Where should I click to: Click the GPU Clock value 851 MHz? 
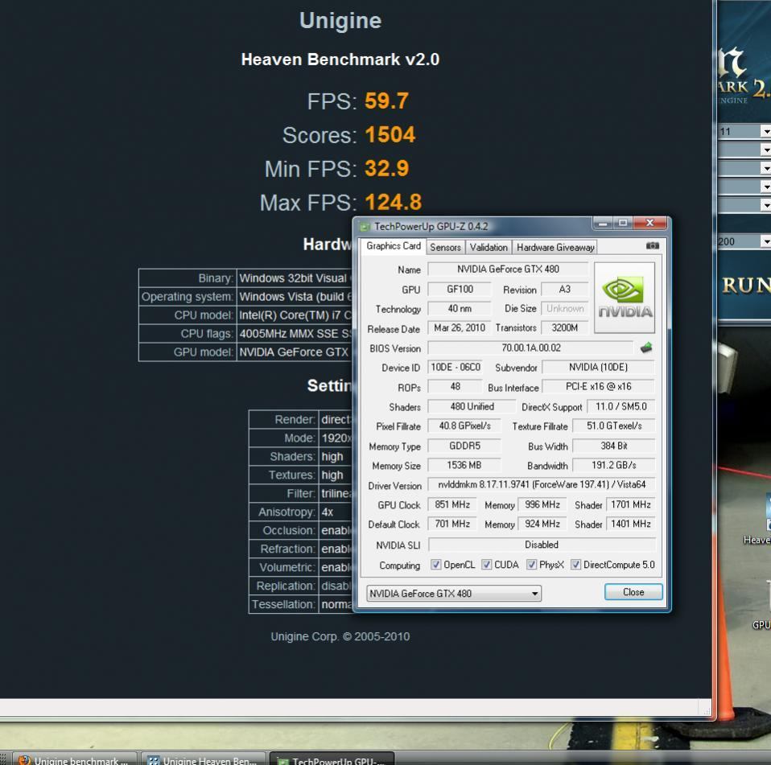pyautogui.click(x=452, y=504)
